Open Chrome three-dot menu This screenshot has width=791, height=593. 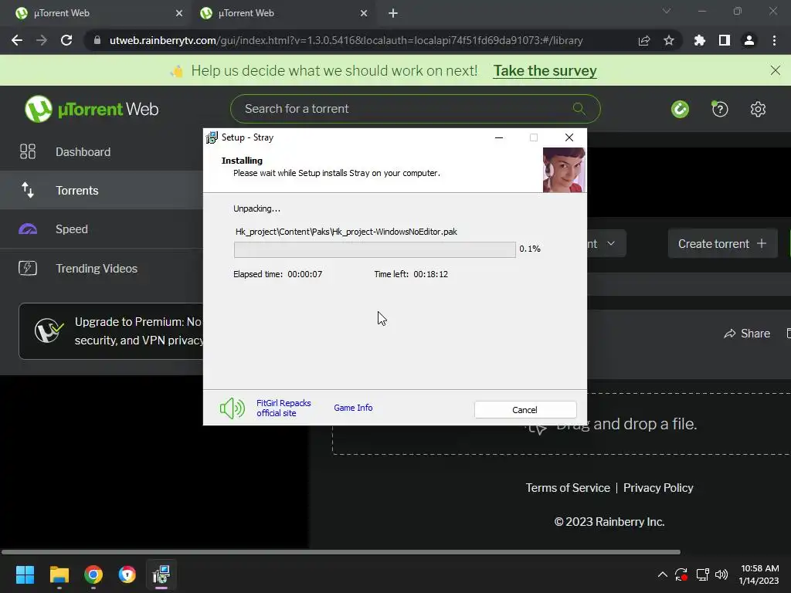[x=774, y=40]
